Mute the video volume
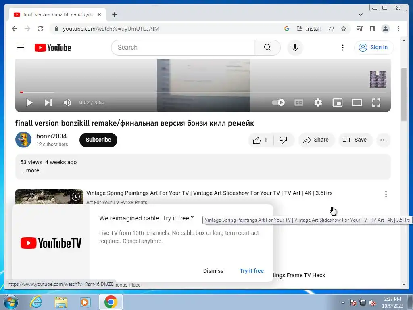The image size is (413, 310). coord(67,102)
